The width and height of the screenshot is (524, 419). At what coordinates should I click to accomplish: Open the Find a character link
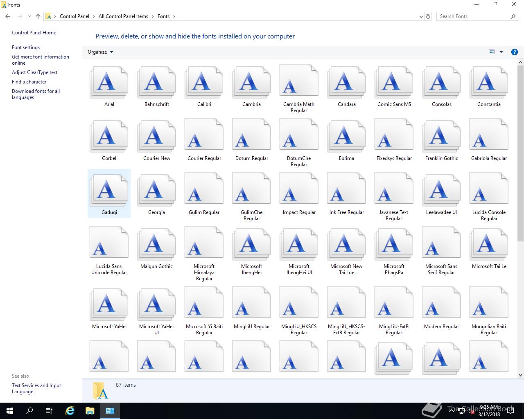point(29,82)
